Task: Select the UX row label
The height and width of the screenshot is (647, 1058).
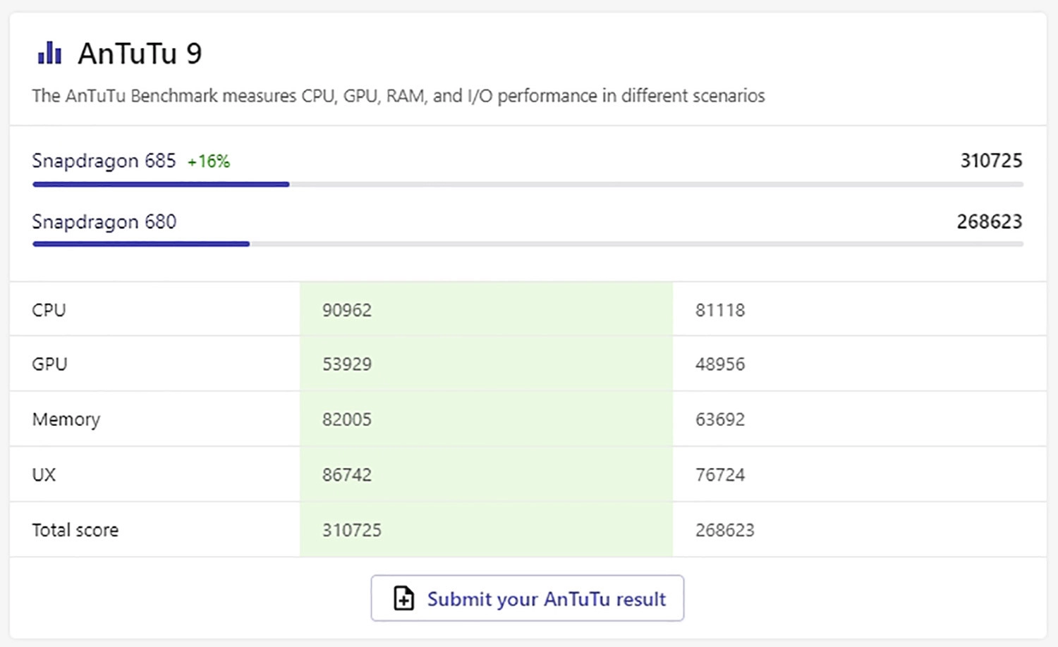Action: coord(44,475)
